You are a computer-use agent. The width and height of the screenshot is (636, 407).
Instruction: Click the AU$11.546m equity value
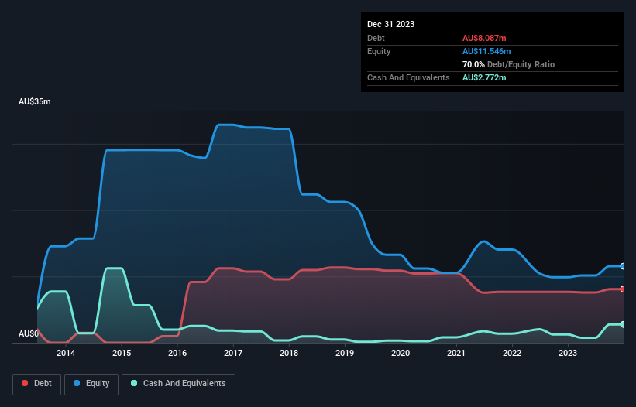pos(486,51)
